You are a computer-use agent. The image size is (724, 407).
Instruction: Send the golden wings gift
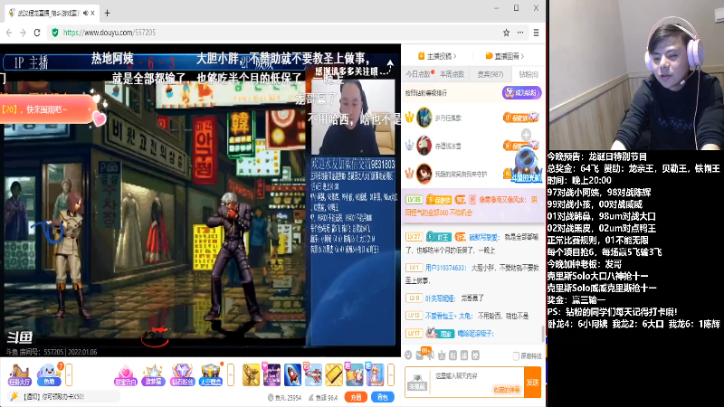pyautogui.click(x=252, y=374)
